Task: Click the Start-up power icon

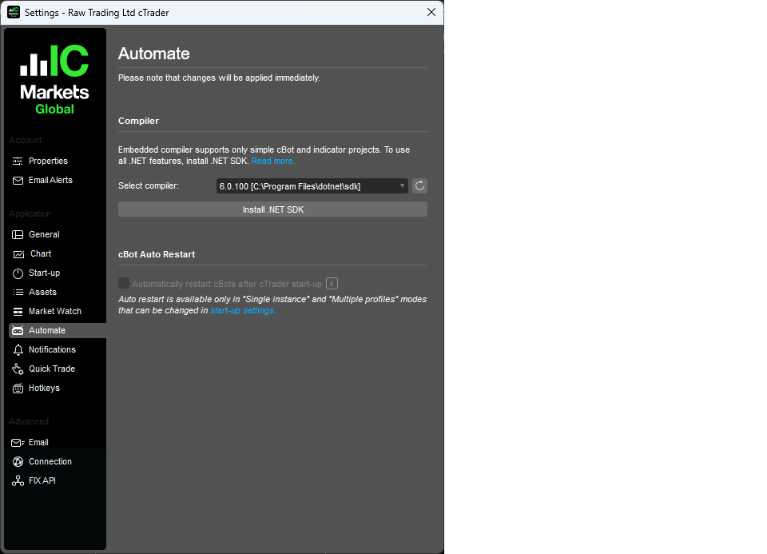Action: click(x=18, y=273)
